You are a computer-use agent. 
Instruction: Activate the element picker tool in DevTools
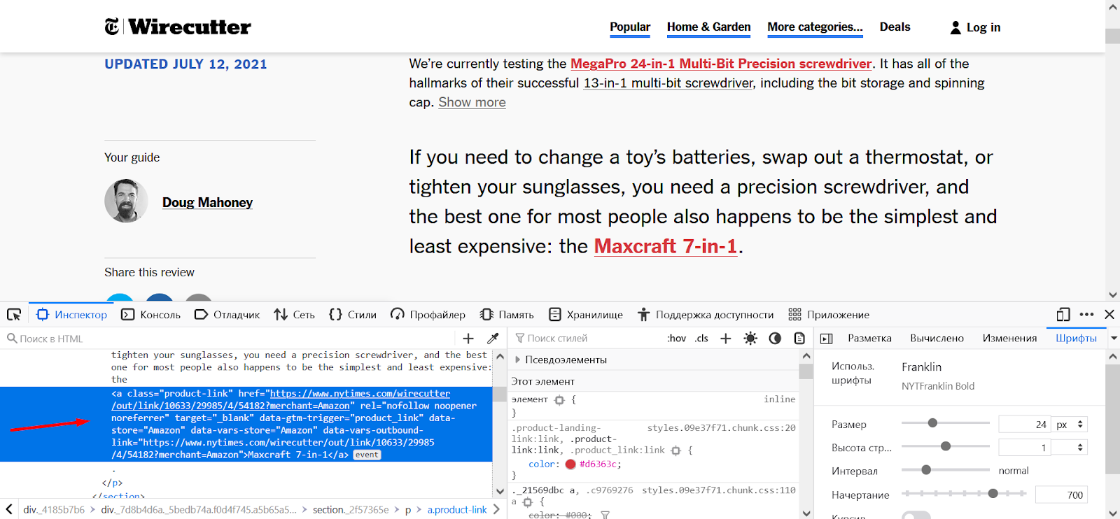point(14,315)
